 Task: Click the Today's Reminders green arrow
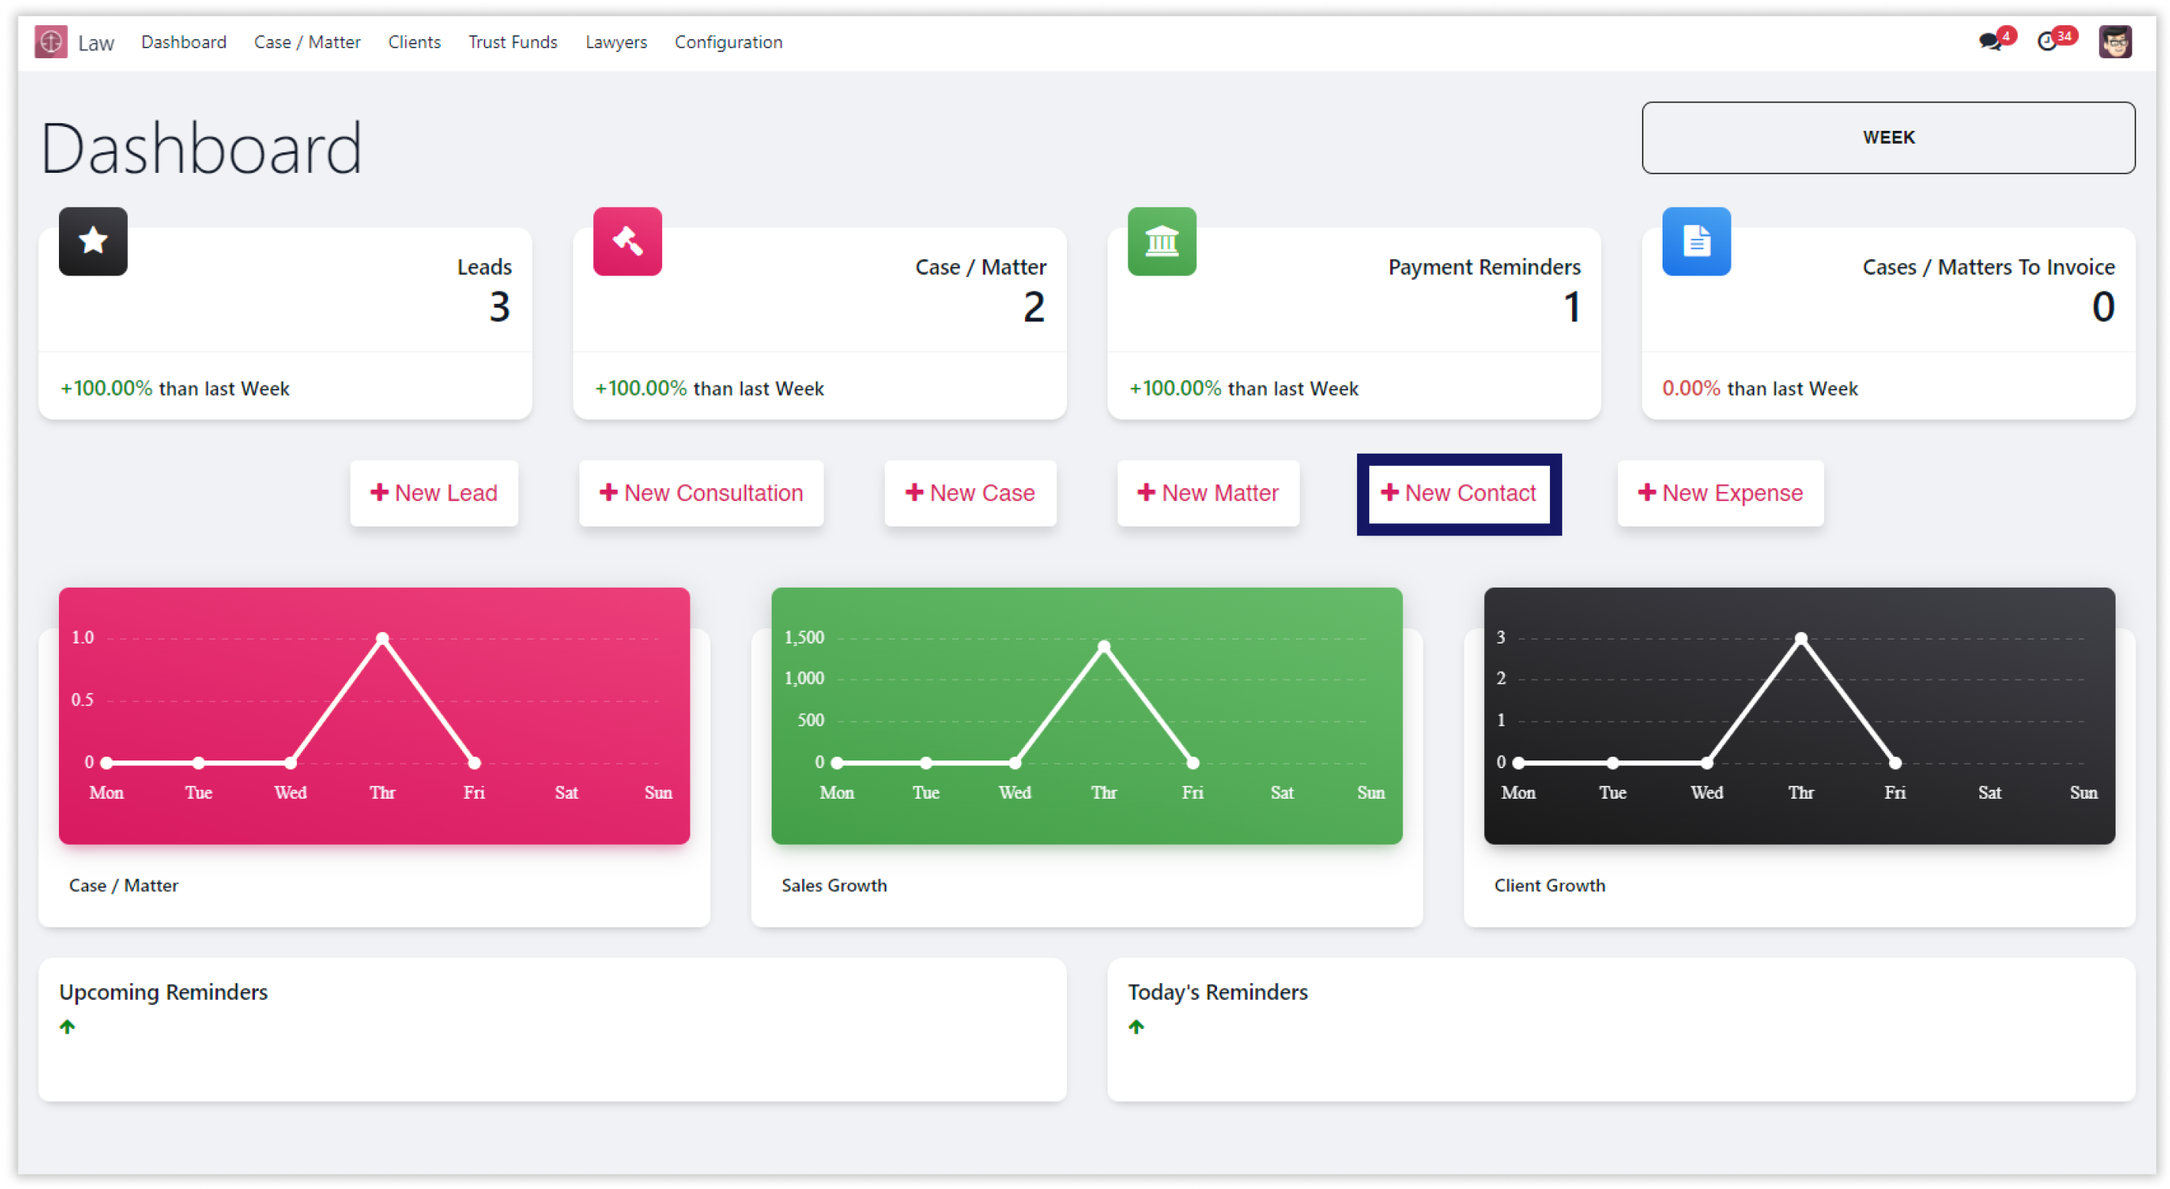point(1137,1027)
